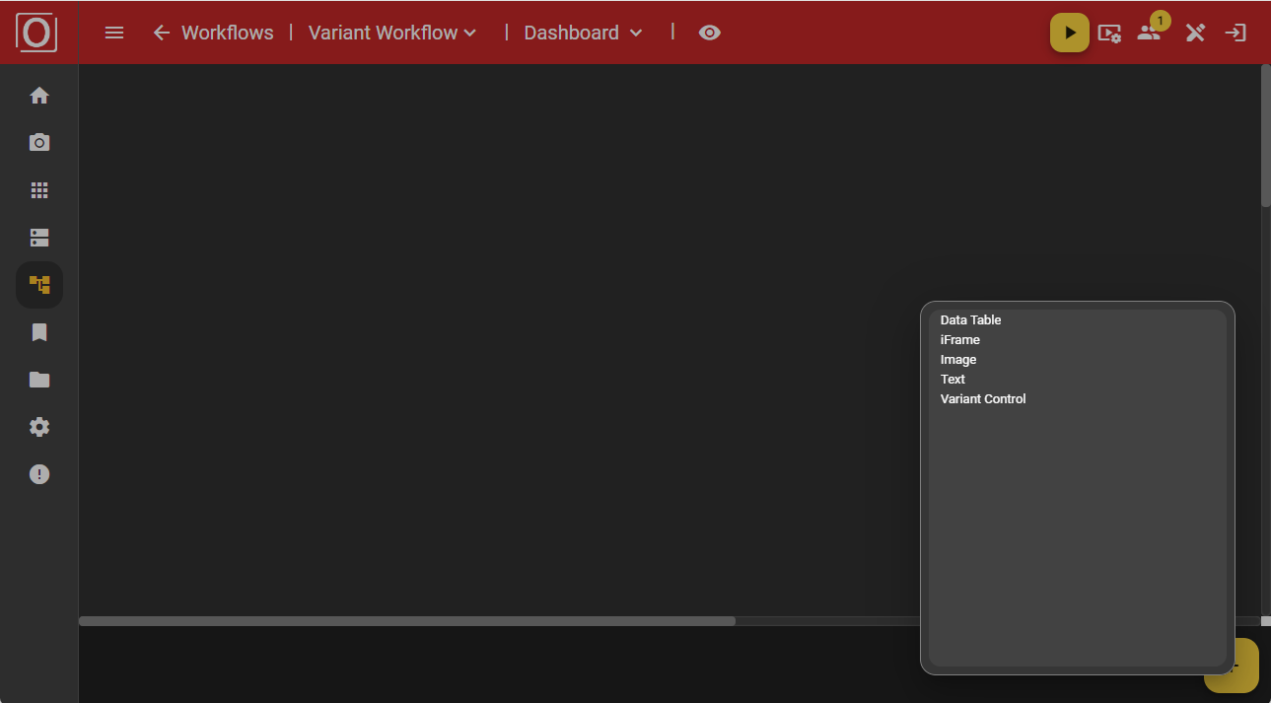1271x703 pixels.
Task: Open the collaborators icon showing badge 1
Action: (1148, 33)
